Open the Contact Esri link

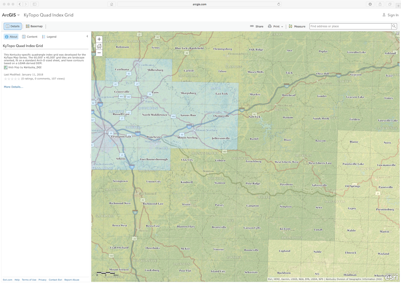[55, 280]
